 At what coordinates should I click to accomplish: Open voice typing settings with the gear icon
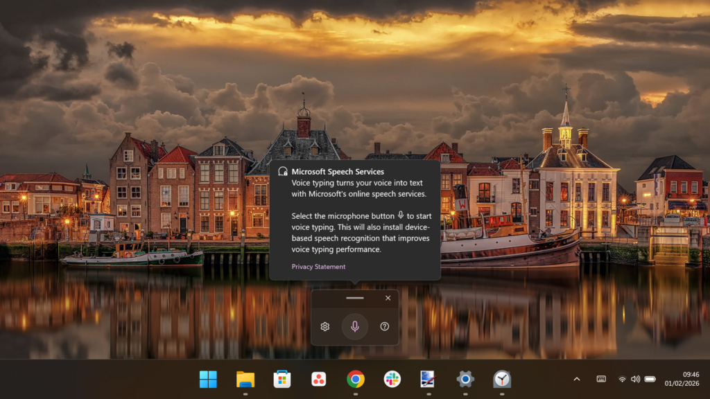point(324,326)
